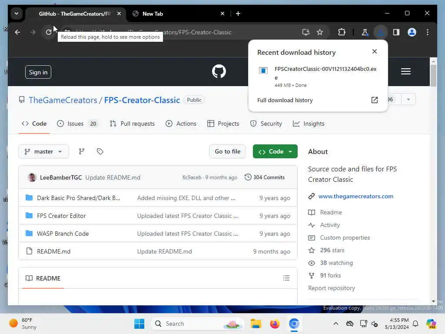Open the Dark Basic Pro Shared folder
Viewport: 445px width, 334px height.
click(x=79, y=198)
